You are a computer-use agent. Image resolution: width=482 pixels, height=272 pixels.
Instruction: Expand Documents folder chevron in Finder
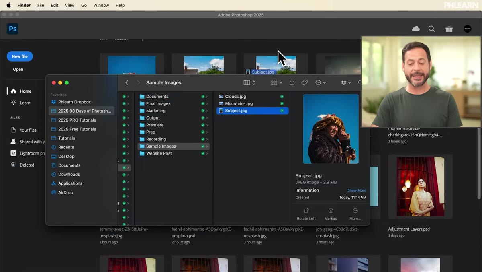[207, 97]
